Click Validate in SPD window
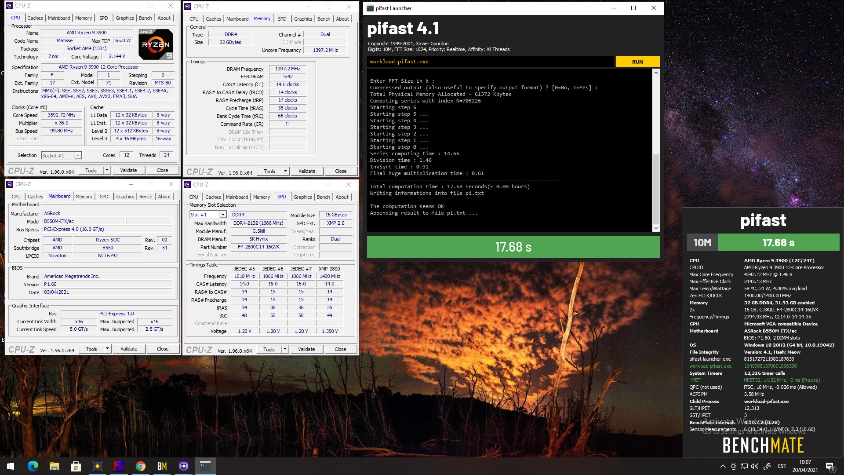 point(306,349)
